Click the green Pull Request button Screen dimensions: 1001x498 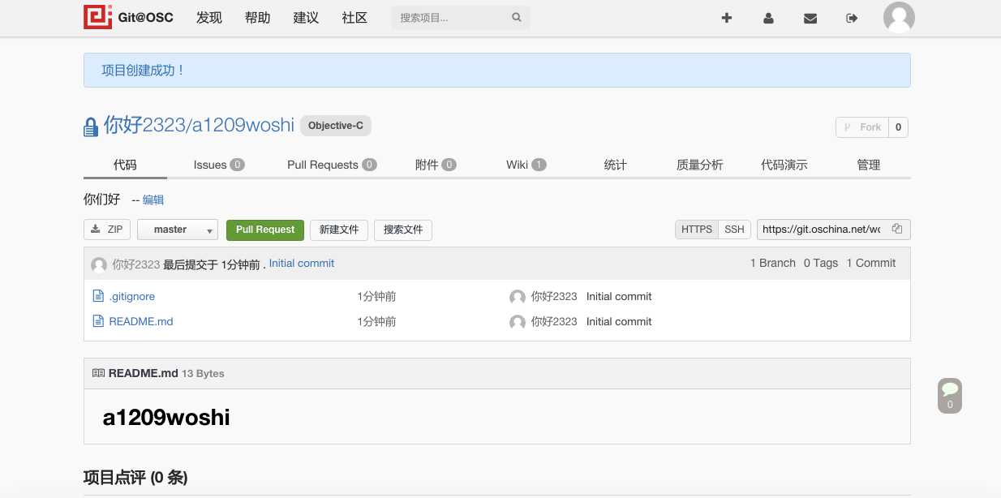[265, 230]
